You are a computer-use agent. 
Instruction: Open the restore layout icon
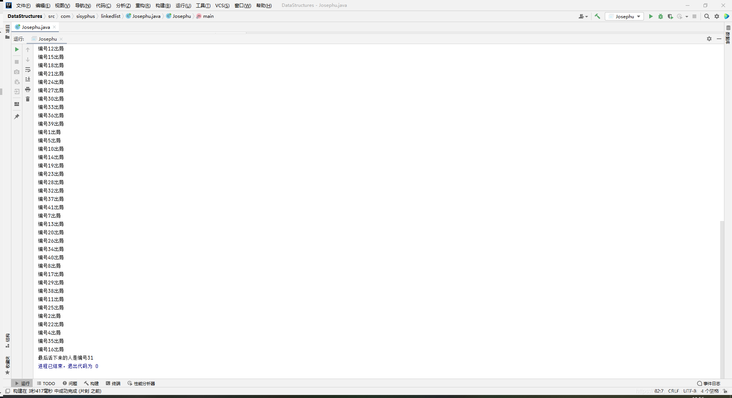pos(17,104)
